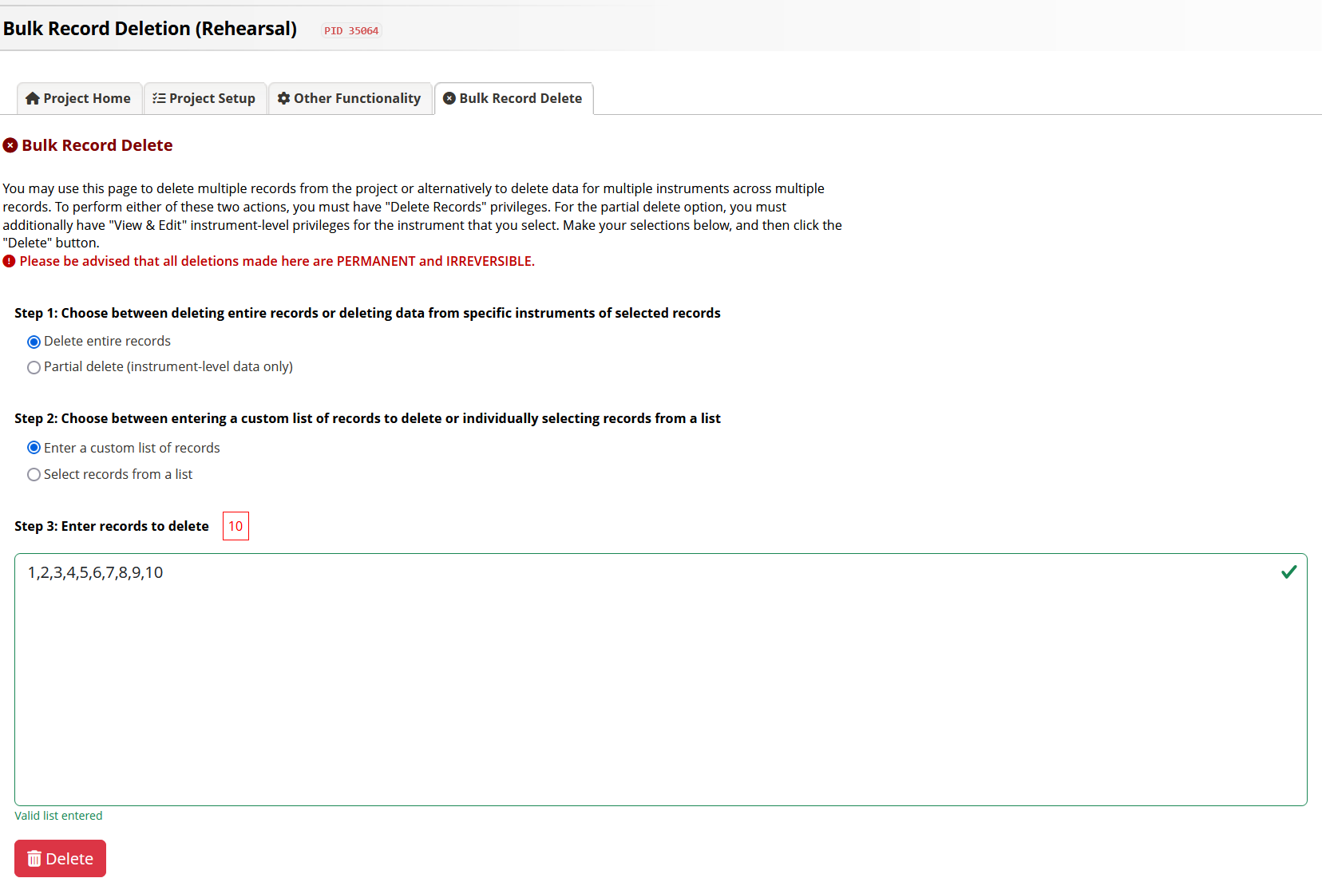The height and width of the screenshot is (882, 1322).
Task: Click the PID 35064 badge
Action: (351, 30)
